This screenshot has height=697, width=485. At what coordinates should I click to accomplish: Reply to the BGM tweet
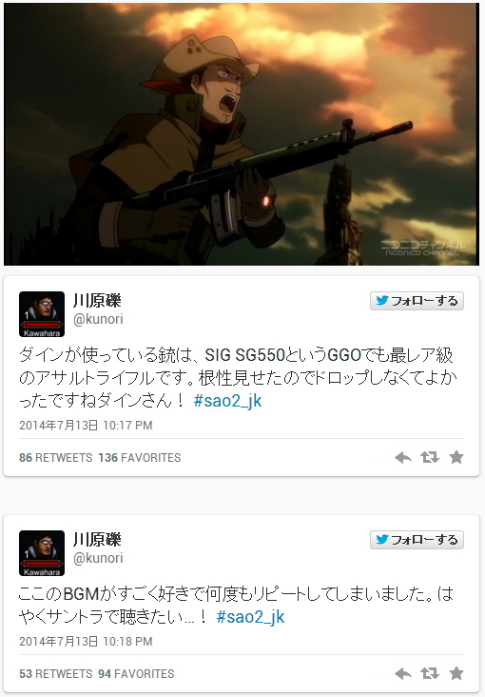tap(403, 674)
